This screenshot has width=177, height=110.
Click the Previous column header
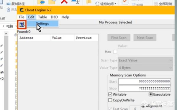pos(86,38)
